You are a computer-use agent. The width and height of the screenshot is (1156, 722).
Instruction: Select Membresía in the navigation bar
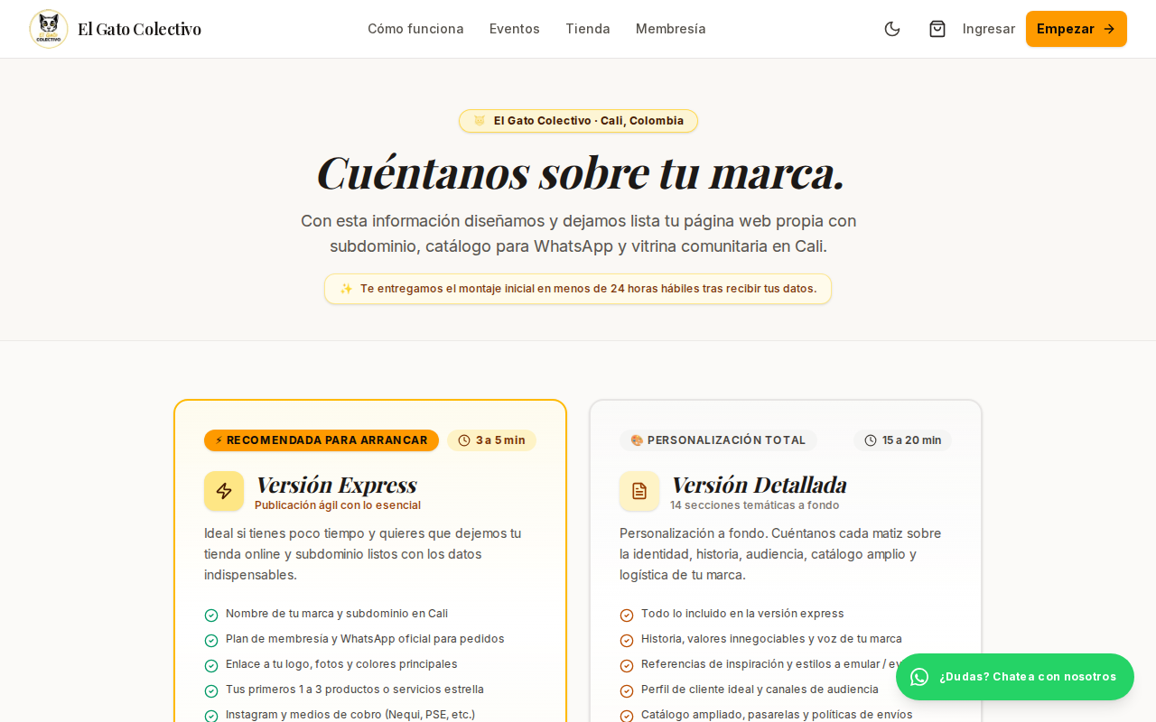pos(671,29)
